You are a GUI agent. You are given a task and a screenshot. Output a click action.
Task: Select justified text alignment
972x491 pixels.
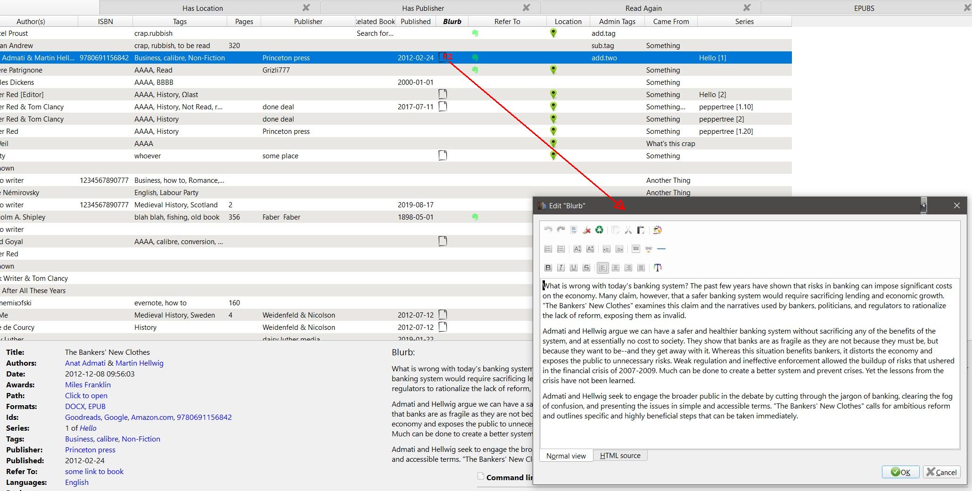coord(641,268)
